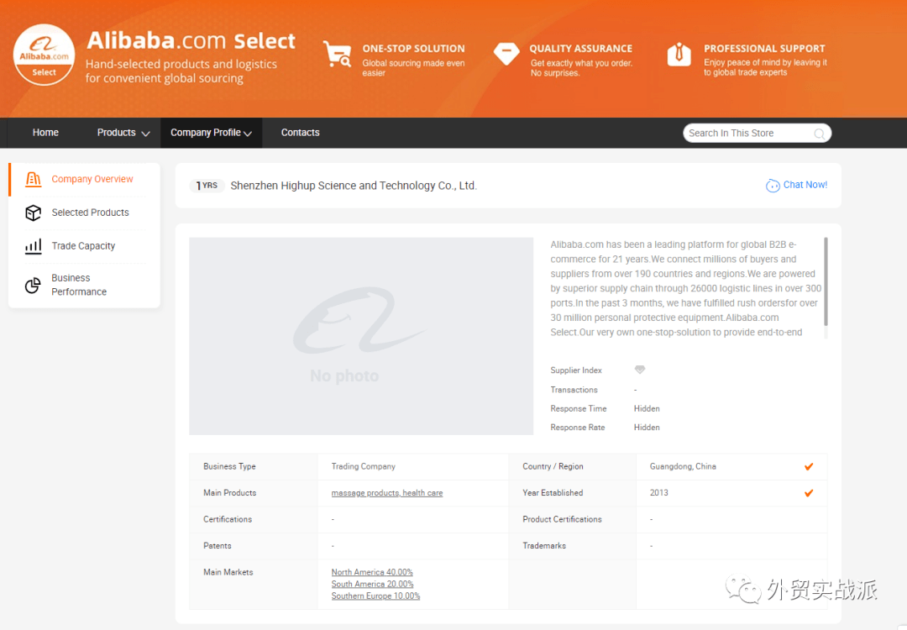Open the South America 20.00% link
The width and height of the screenshot is (907, 630).
tap(373, 585)
